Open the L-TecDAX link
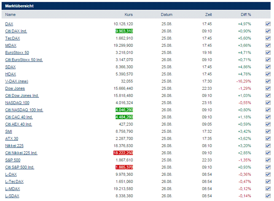This screenshot has width=274, height=201. [x=14, y=182]
